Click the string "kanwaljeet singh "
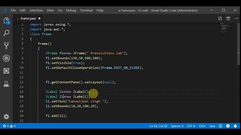241x135 pixels. coord(86,101)
